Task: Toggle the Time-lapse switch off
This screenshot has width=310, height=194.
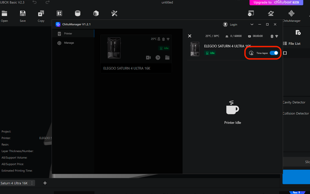Action: pos(274,53)
